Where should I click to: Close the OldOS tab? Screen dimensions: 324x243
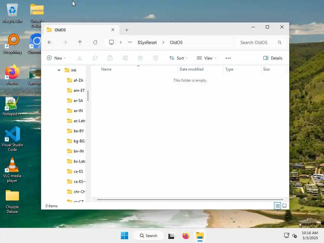click(113, 30)
